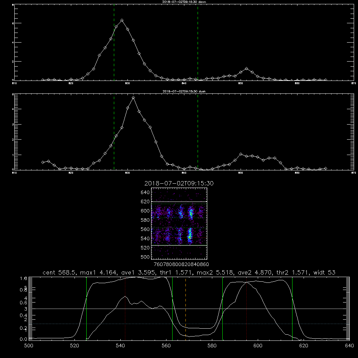Screen dimensions: 358x358
Task: Click the peak diamond marker of the dawn curve
Action: click(x=122, y=20)
